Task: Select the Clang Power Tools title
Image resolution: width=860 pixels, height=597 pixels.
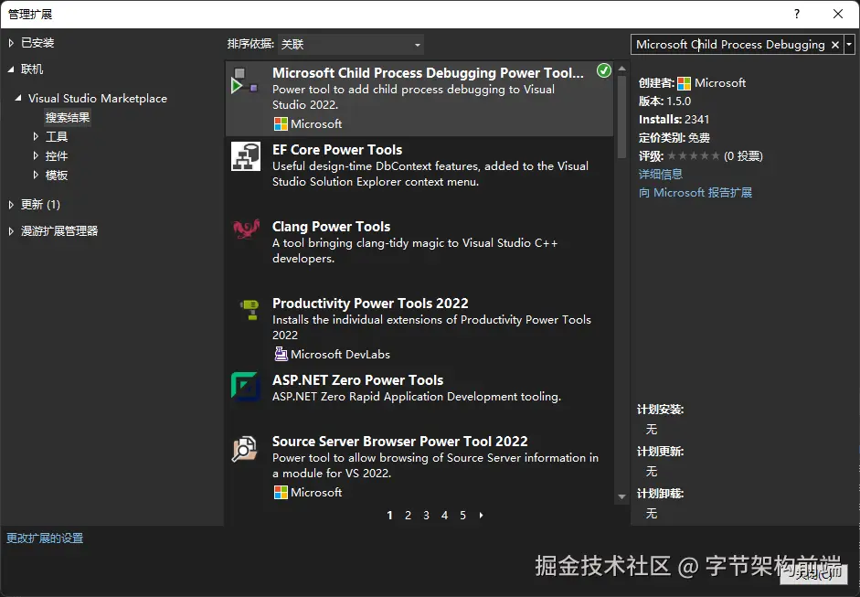Action: (x=331, y=227)
